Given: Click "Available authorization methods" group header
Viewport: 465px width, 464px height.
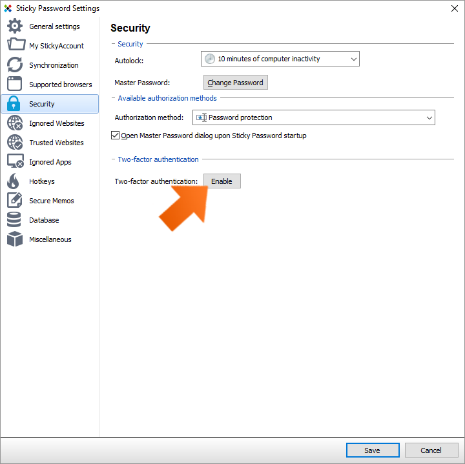Looking at the screenshot, I should tap(167, 98).
